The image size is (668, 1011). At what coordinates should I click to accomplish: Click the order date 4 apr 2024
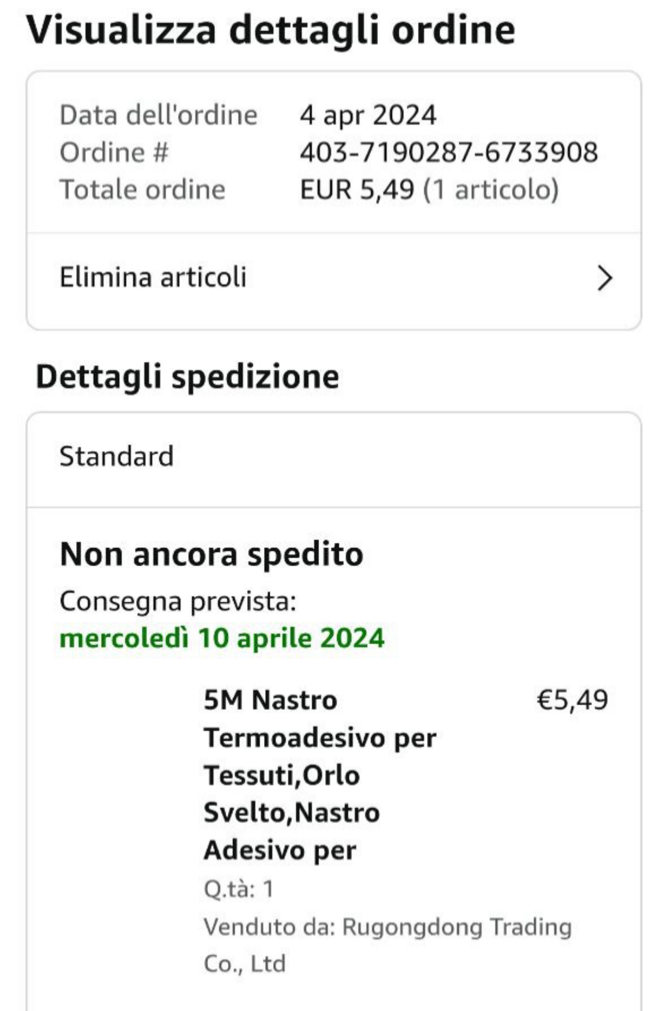click(368, 115)
